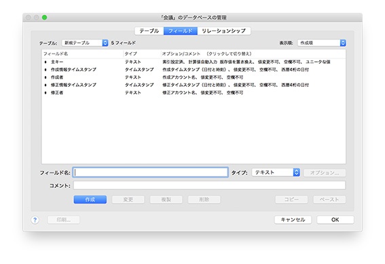Select the 作成情報タイムスタンプ field row

(x=194, y=70)
